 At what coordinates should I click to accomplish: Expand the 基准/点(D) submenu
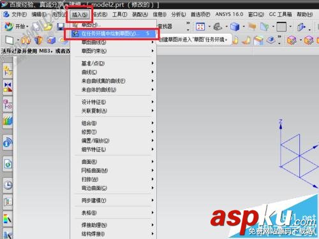coord(113,63)
